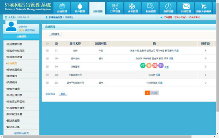Image resolution: width=219 pixels, height=138 pixels.
Task: Open 内容管理 via the film reel icon
Action: click(x=133, y=7)
